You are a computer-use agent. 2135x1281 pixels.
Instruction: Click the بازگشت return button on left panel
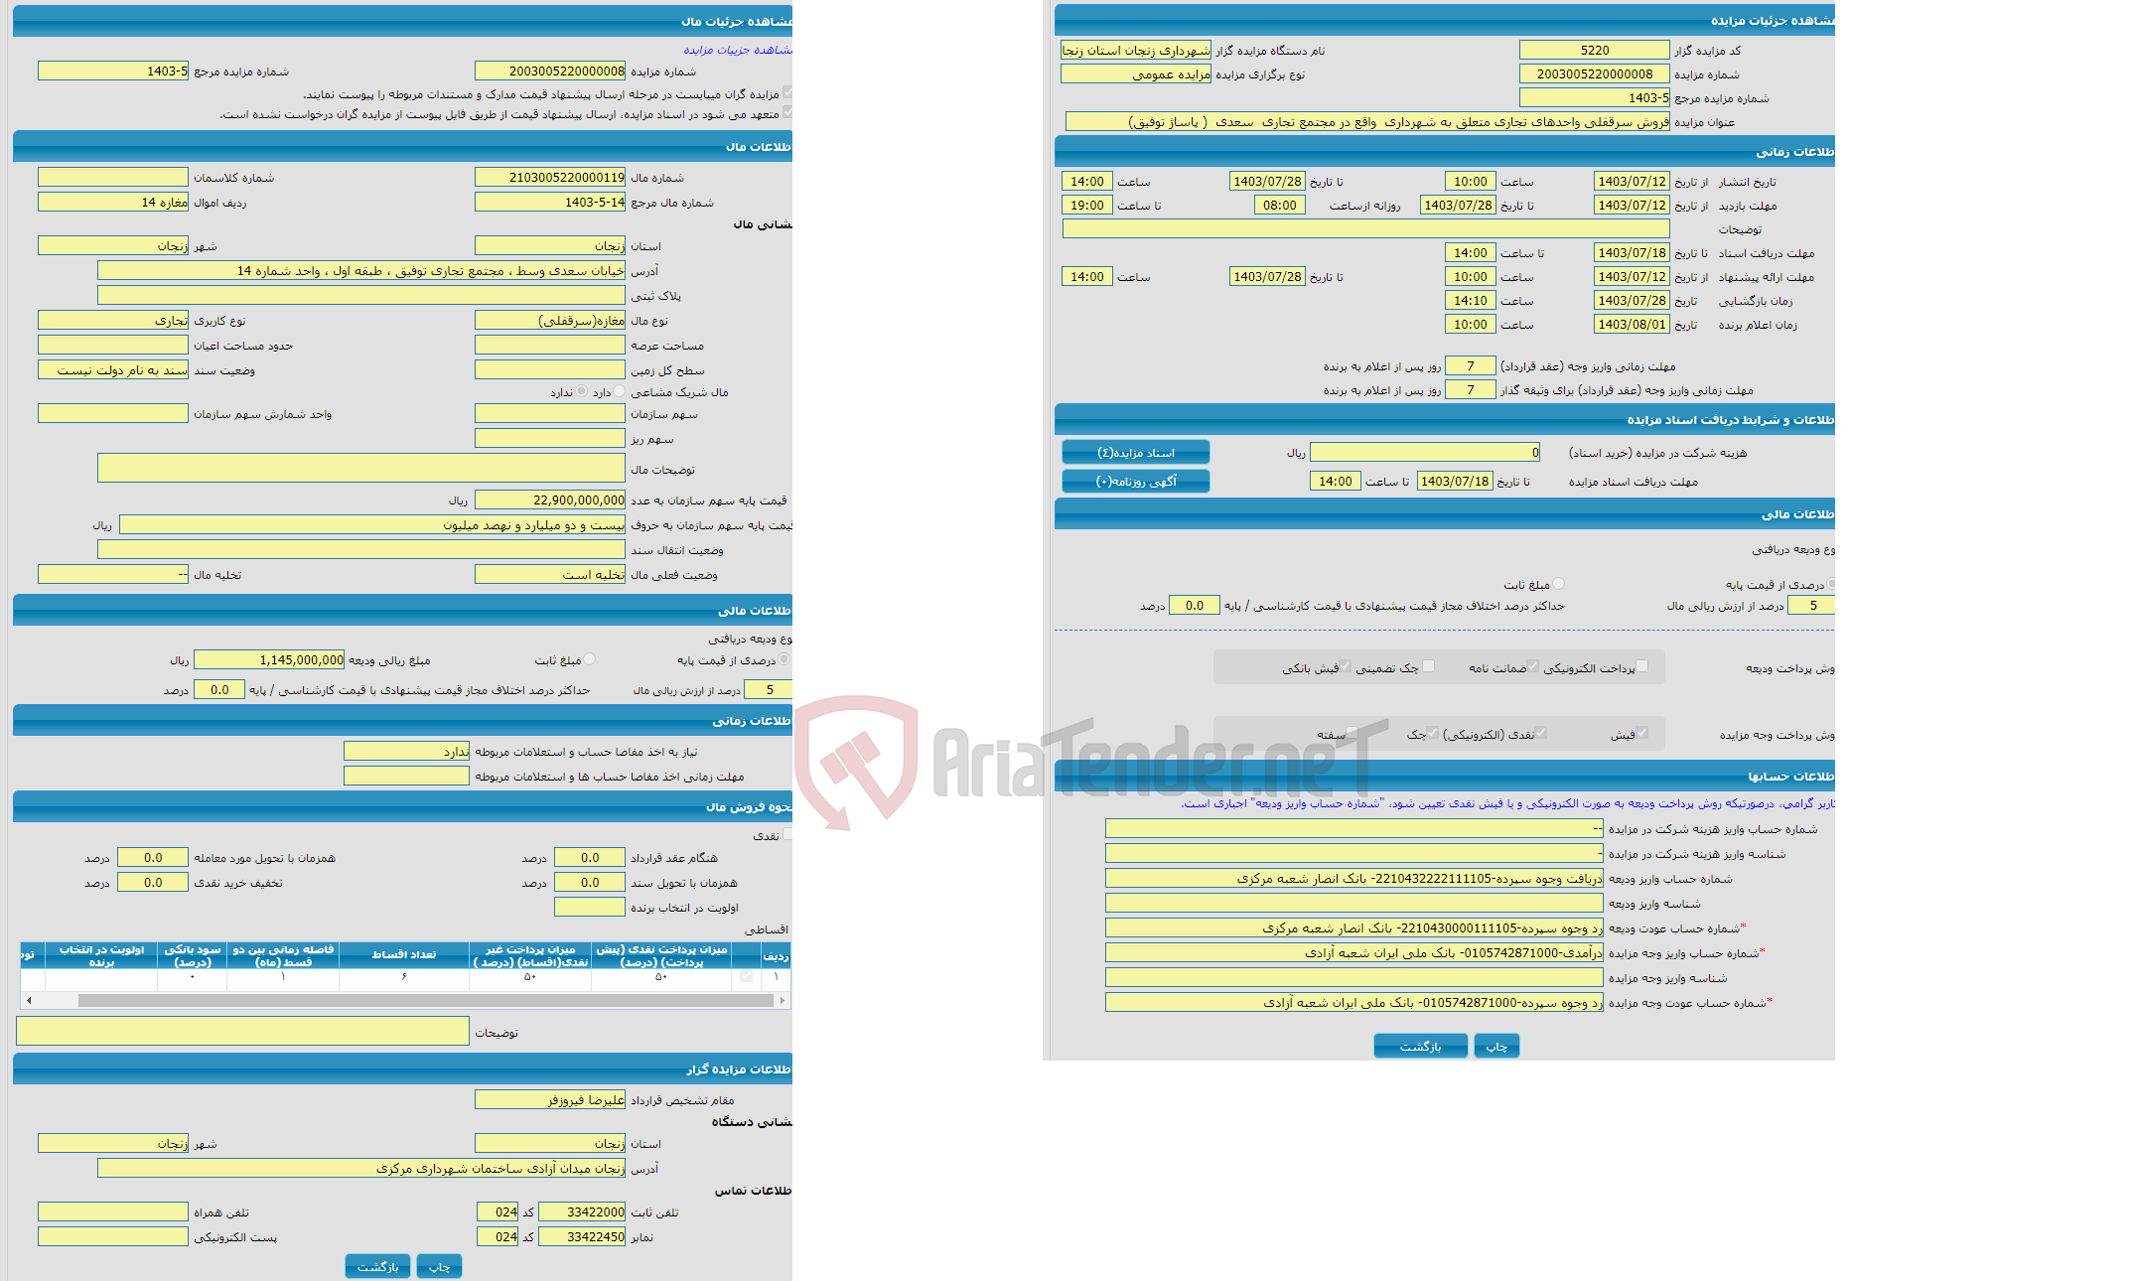(x=376, y=1263)
